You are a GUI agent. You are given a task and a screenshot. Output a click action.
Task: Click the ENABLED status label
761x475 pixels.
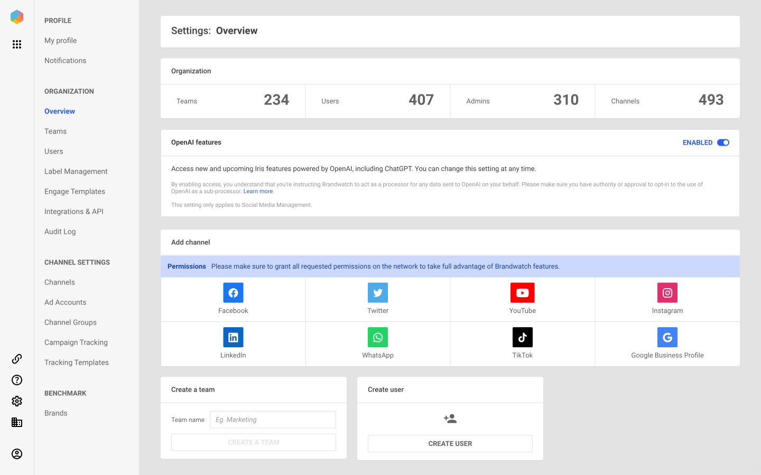698,142
